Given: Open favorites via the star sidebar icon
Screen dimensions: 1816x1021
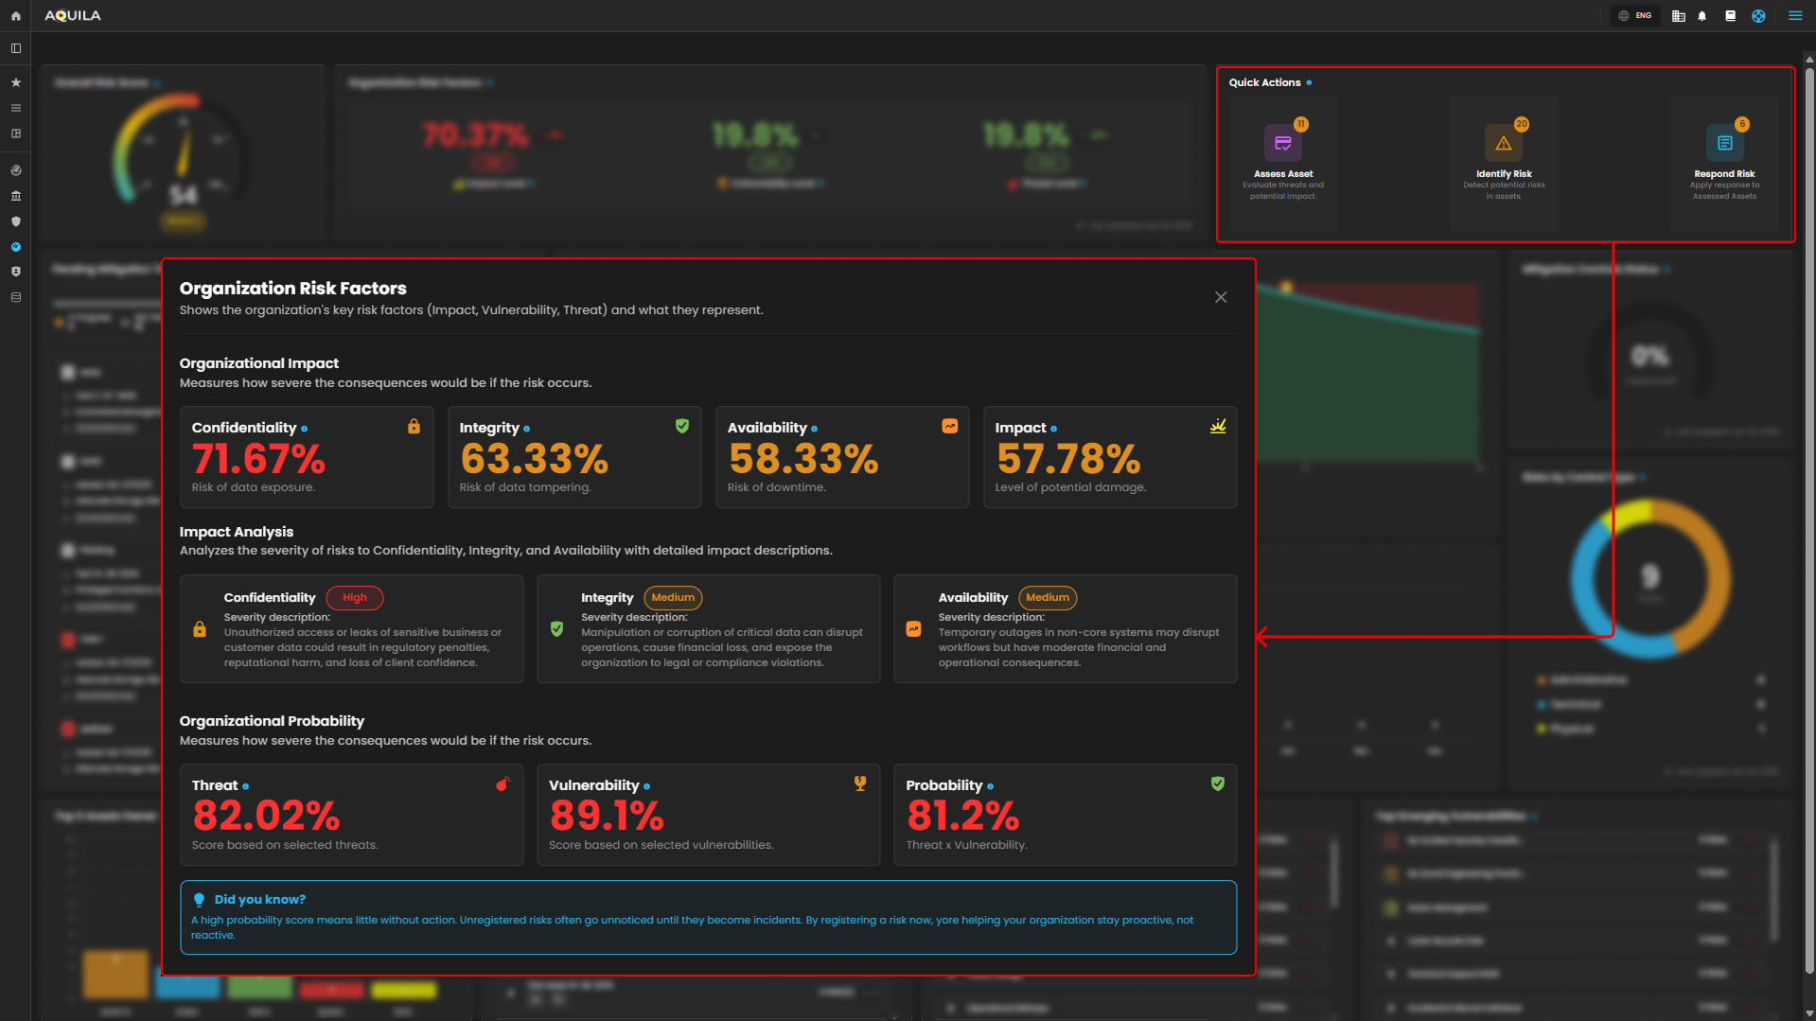Looking at the screenshot, I should coord(16,83).
